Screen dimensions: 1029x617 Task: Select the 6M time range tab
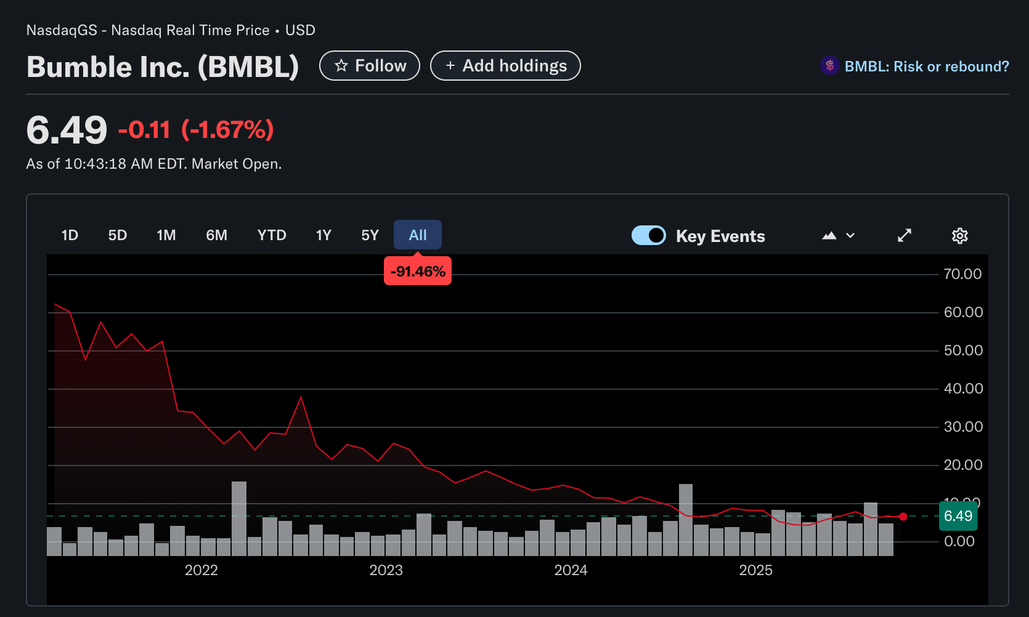(x=217, y=235)
